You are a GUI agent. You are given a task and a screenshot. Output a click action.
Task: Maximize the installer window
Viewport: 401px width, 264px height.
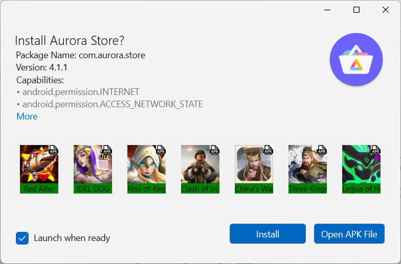(x=357, y=10)
